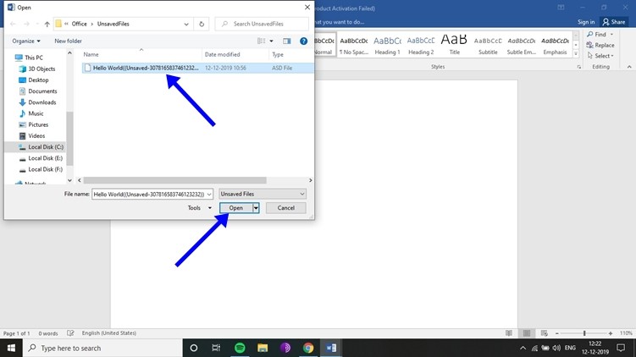Screen dimensions: 636x357
Task: Apply the Title style
Action: [454, 45]
